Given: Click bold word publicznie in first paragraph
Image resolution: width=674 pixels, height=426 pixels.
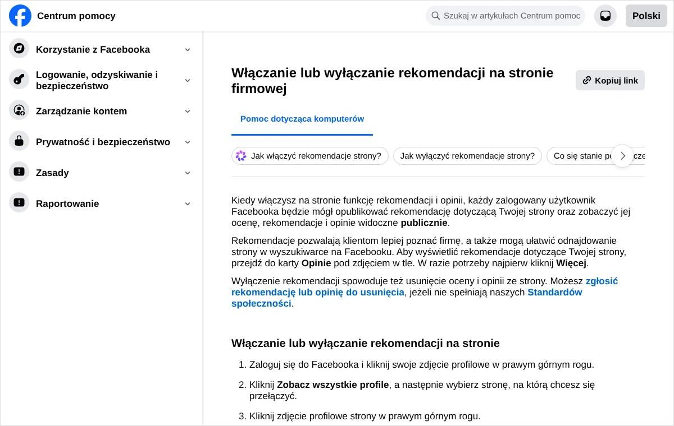Looking at the screenshot, I should (x=424, y=223).
